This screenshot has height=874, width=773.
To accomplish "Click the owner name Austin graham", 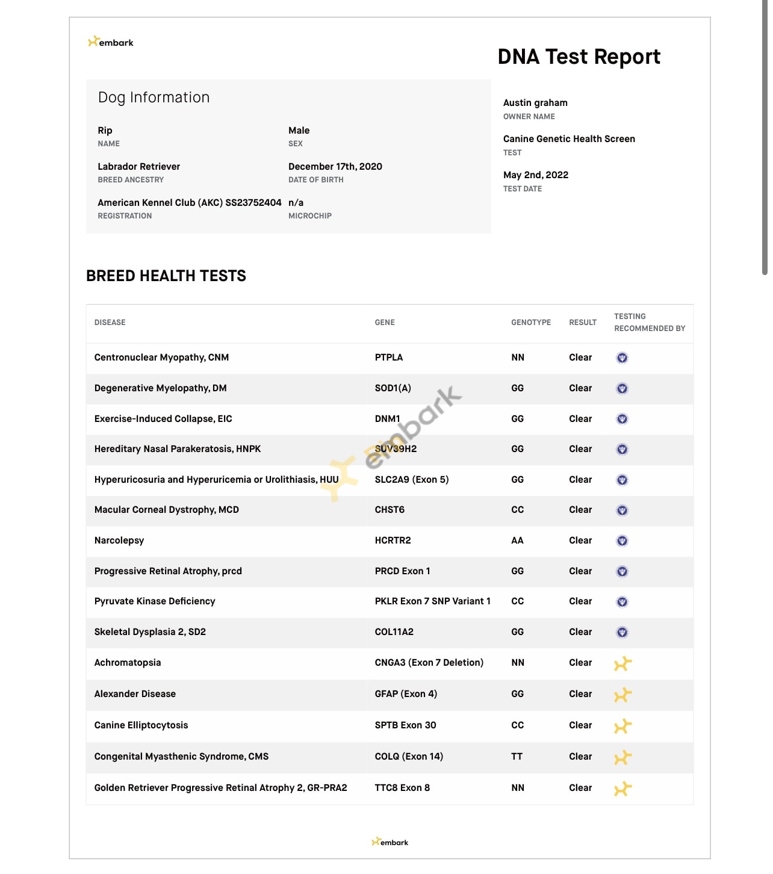I will coord(535,103).
